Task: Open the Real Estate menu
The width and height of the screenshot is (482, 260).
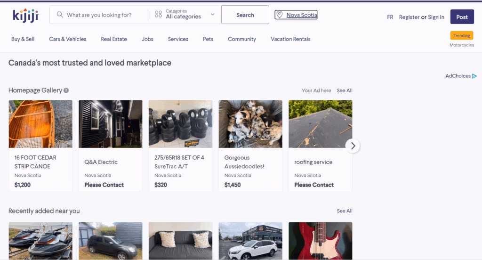Action: [114, 39]
